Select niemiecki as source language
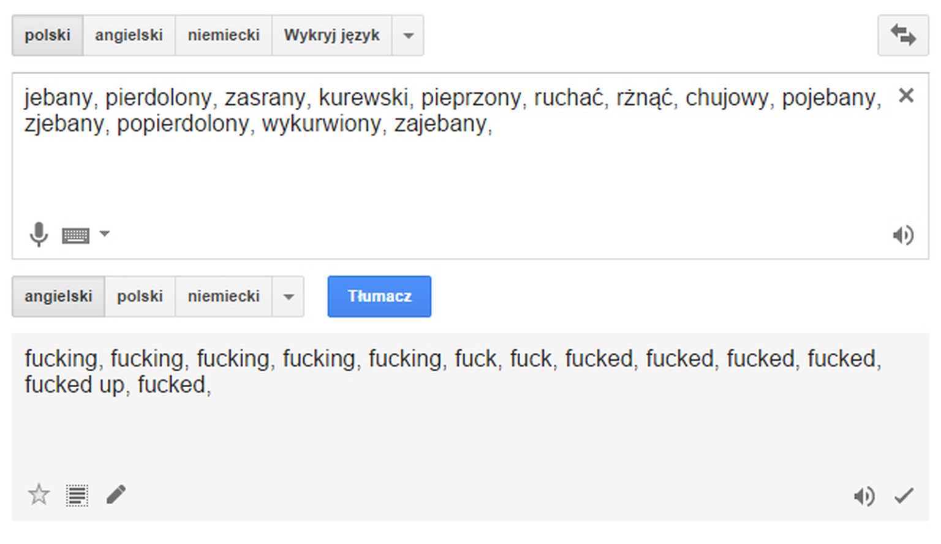This screenshot has height=544, width=941. [x=224, y=36]
